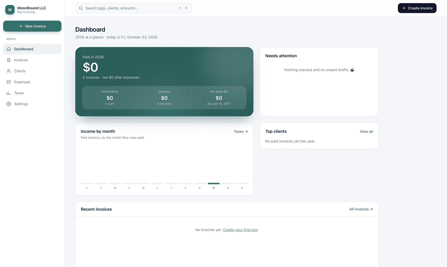Image resolution: width=447 pixels, height=267 pixels.
Task: Click the No paid invoices yet this year text
Action: tap(290, 141)
